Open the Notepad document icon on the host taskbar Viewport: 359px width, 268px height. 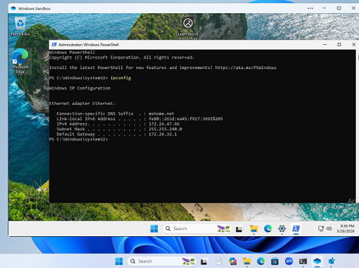219,261
